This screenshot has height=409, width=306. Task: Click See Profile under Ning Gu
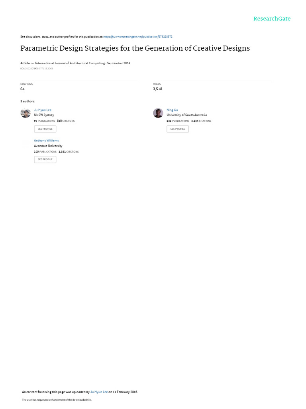[x=178, y=129]
